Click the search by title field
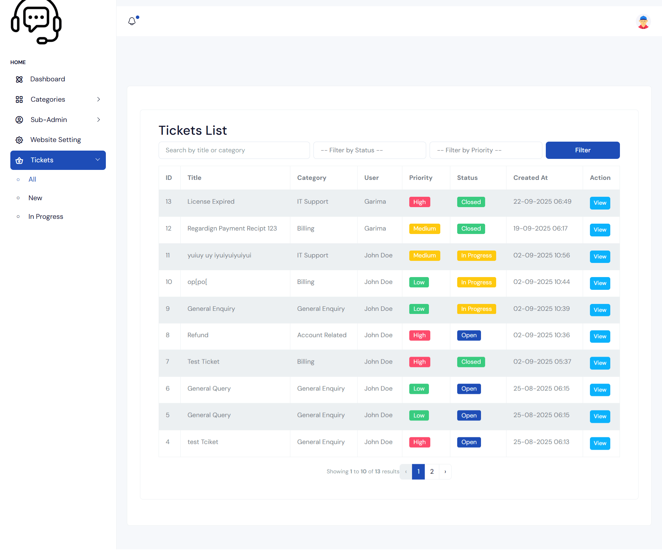Screen dimensions: 662x550 tap(234, 150)
